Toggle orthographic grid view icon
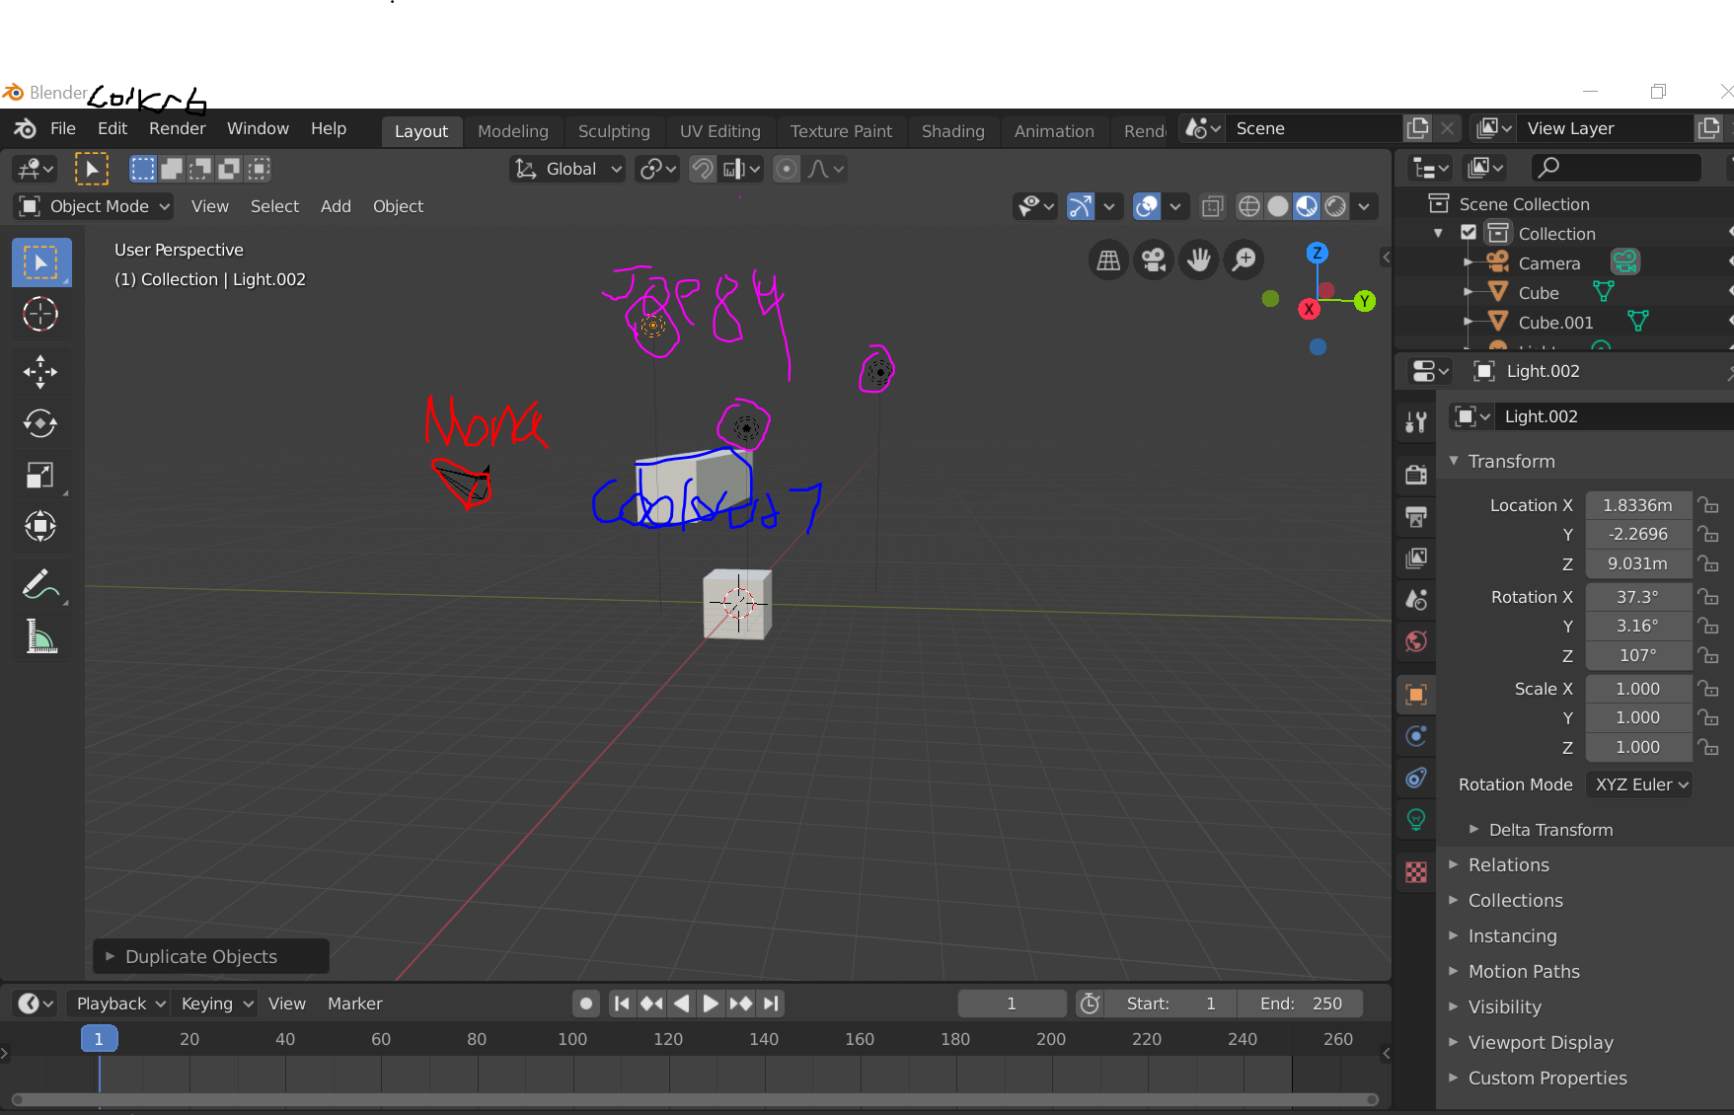Screen dimensions: 1734x1115 [x=1108, y=260]
